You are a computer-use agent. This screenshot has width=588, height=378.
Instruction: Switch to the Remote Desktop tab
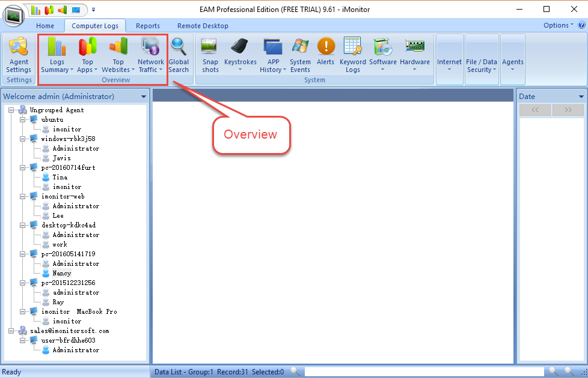[203, 26]
